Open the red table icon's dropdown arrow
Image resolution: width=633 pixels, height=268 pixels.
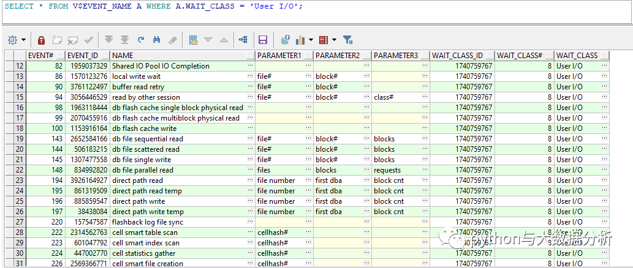[334, 40]
